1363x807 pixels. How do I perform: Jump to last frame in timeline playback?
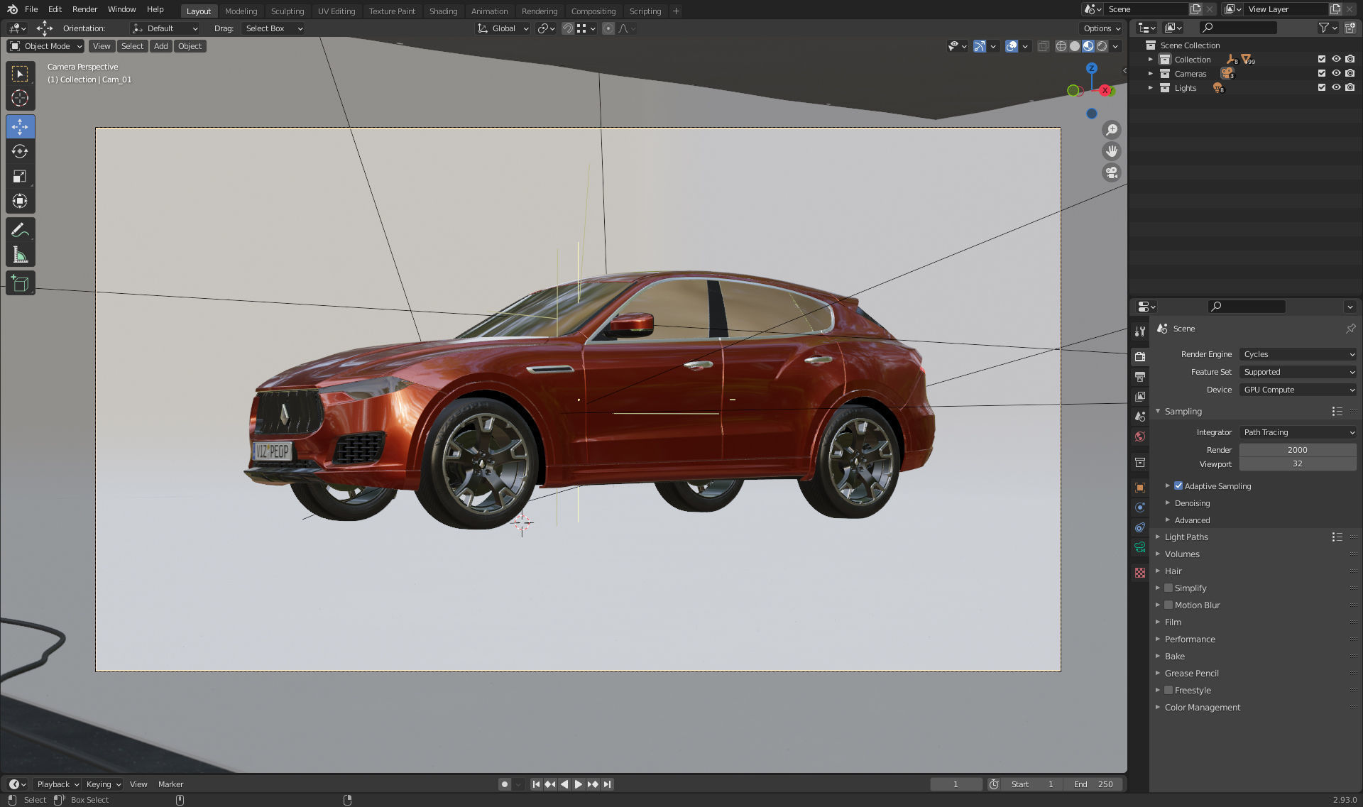[607, 784]
